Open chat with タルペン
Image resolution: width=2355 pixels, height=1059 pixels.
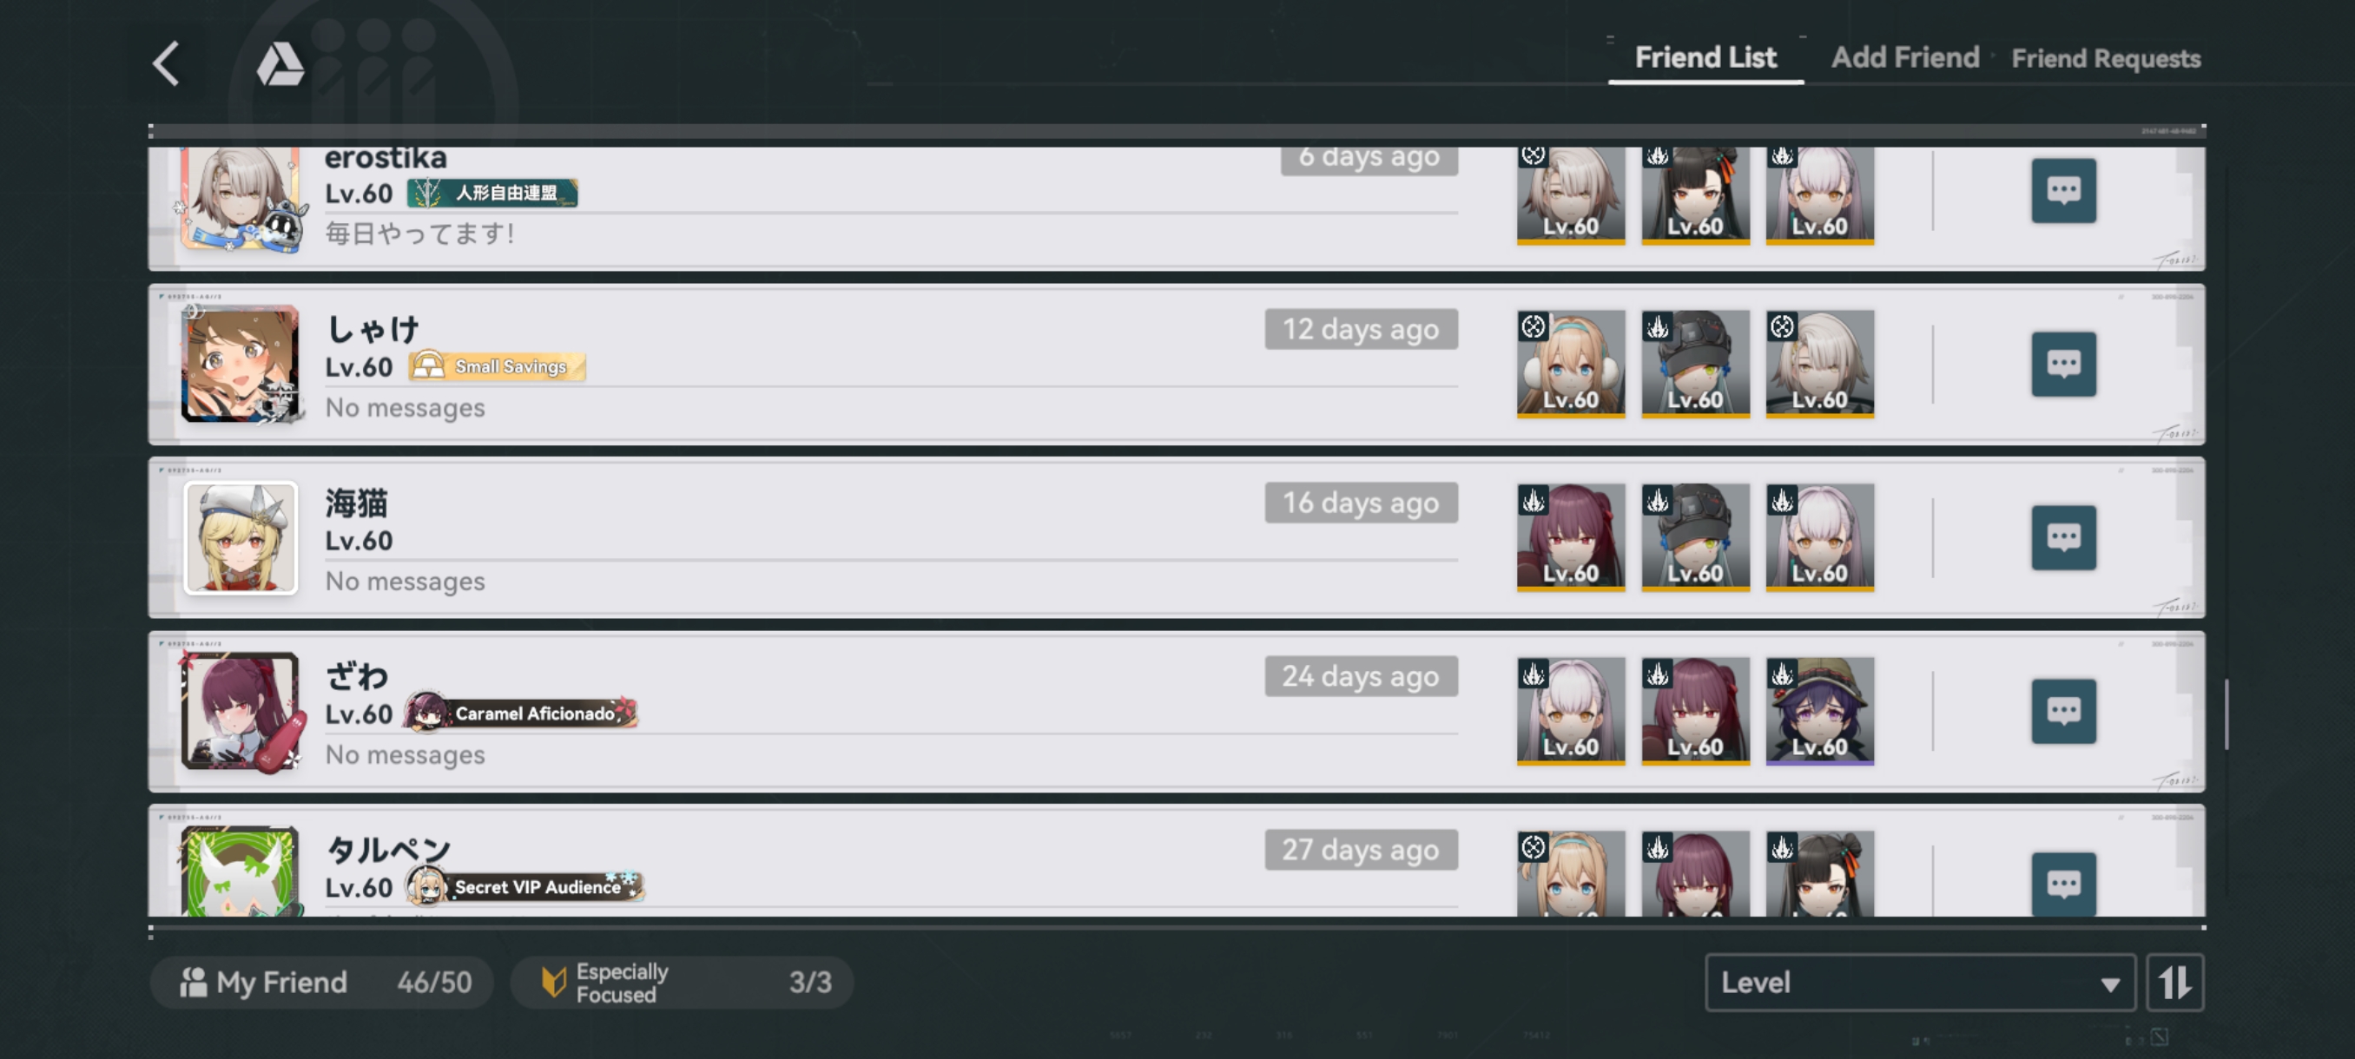coord(2063,883)
